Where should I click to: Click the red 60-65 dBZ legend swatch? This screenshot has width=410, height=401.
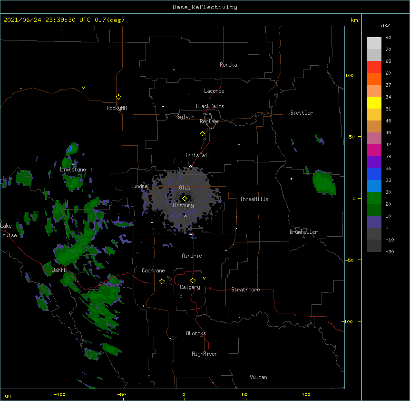(374, 67)
